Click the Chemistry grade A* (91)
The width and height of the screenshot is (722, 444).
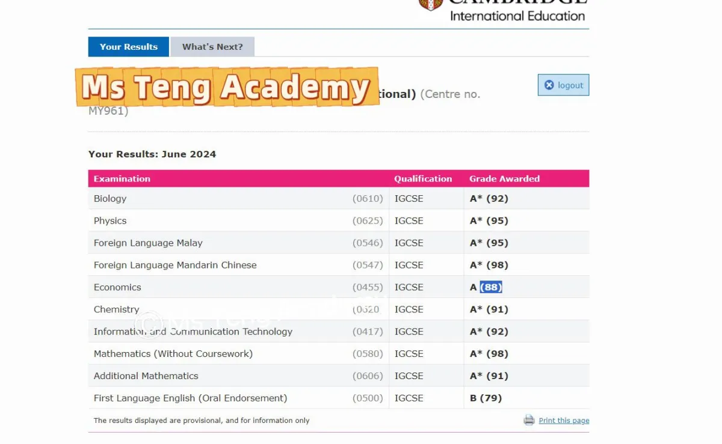(x=489, y=309)
